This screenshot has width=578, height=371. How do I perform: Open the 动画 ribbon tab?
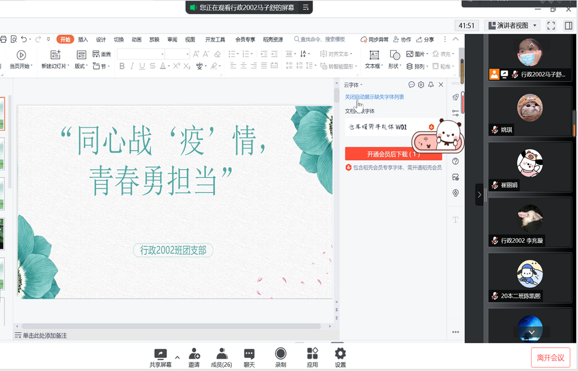click(x=136, y=39)
